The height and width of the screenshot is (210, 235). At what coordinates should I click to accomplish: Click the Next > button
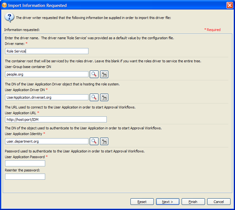[167, 202]
